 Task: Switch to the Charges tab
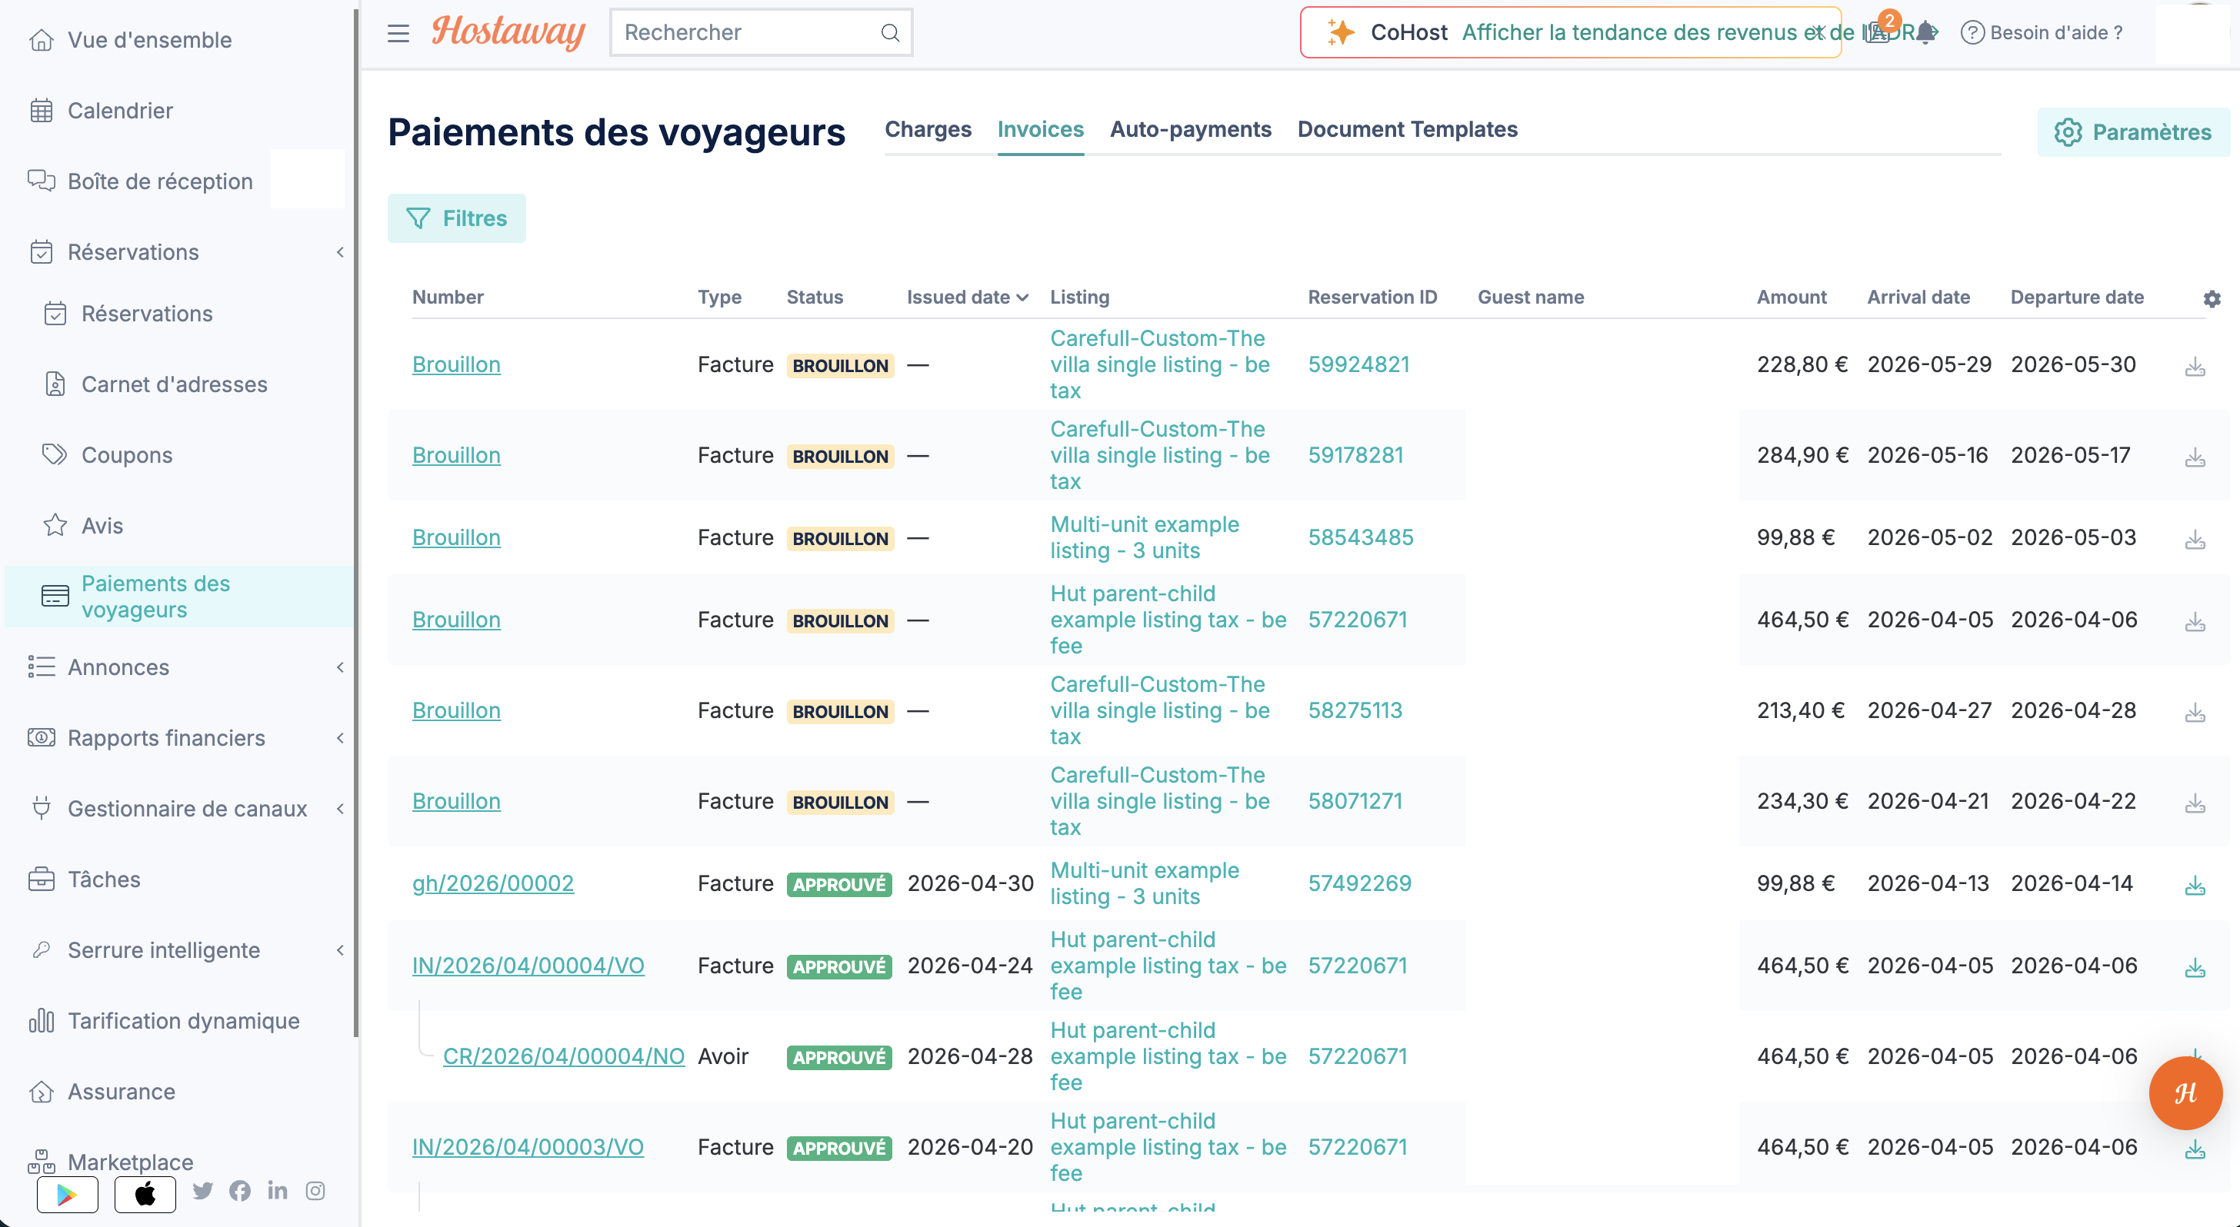tap(928, 129)
